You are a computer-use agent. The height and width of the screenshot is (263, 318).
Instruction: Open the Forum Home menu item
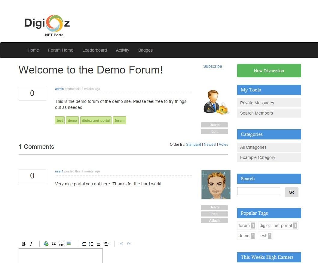(60, 50)
